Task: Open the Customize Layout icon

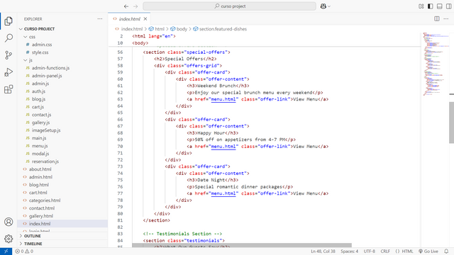Action: click(421, 6)
